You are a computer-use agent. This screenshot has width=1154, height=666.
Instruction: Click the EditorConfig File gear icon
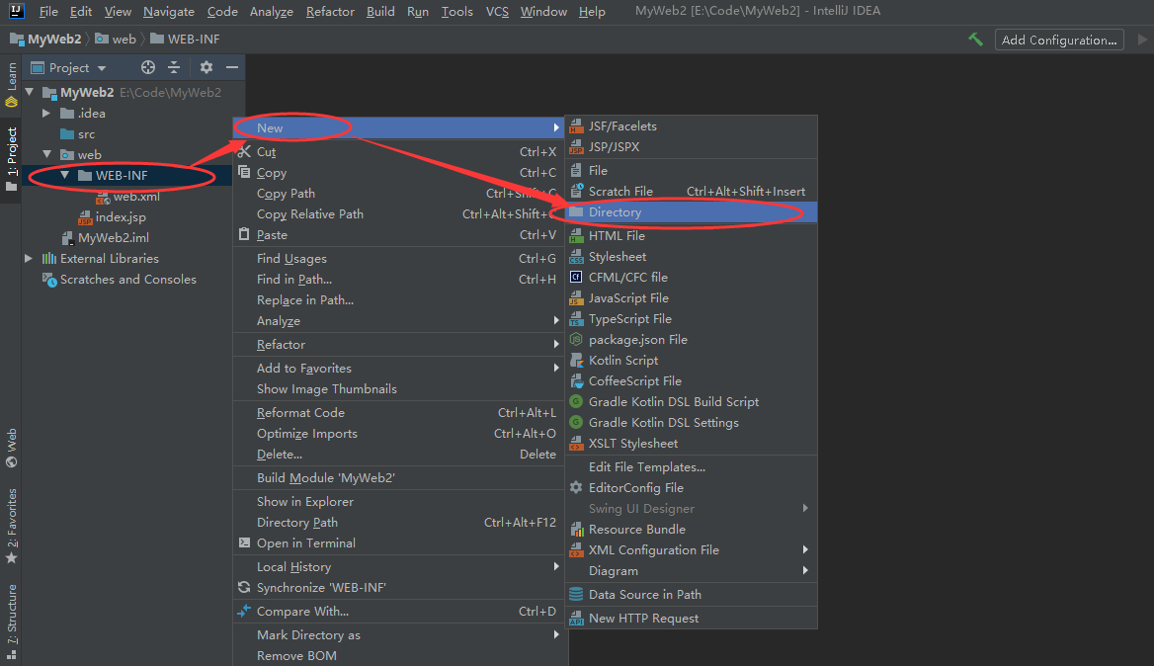[576, 488]
